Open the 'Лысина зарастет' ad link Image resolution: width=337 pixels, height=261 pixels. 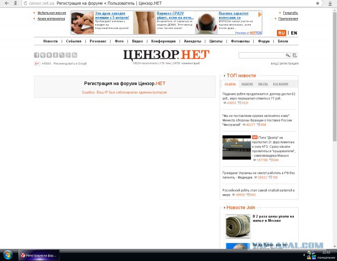tap(233, 15)
